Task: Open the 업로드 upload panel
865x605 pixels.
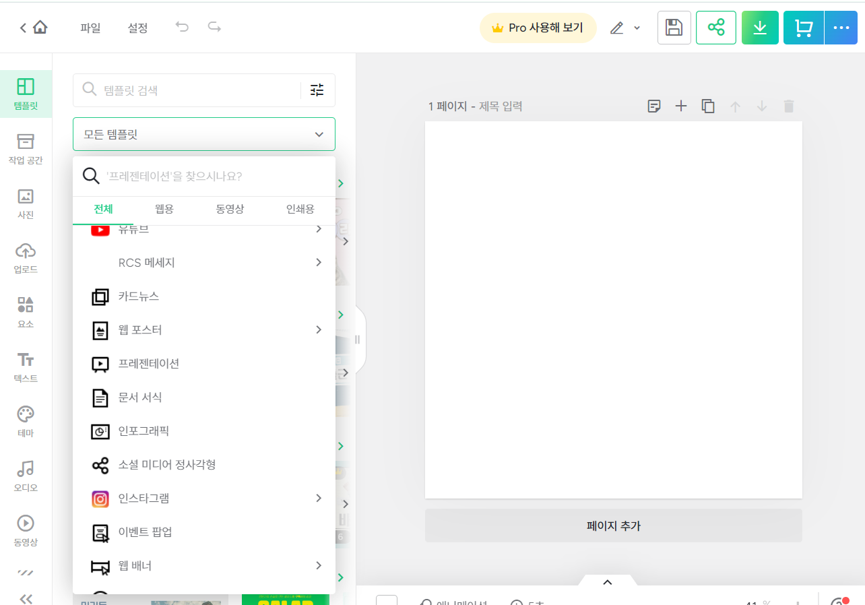Action: point(25,258)
